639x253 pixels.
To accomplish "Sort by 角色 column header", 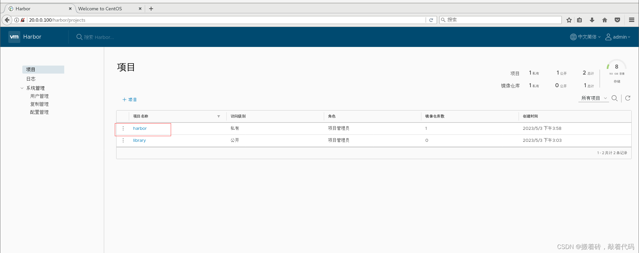I will click(x=332, y=117).
